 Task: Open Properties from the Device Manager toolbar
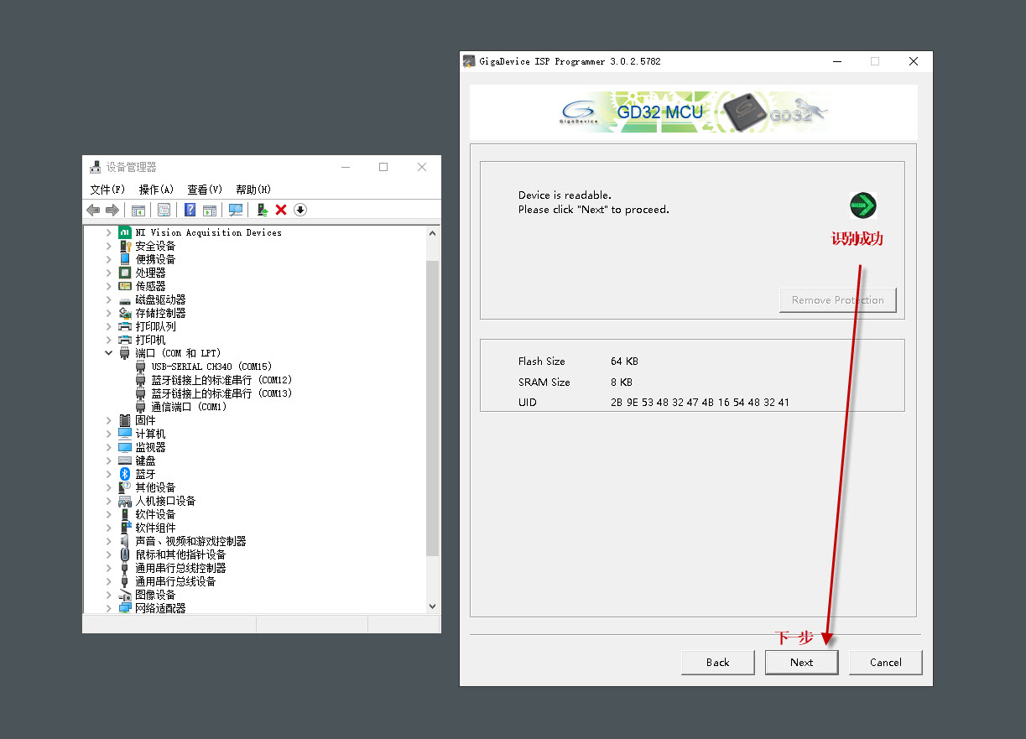[x=164, y=210]
